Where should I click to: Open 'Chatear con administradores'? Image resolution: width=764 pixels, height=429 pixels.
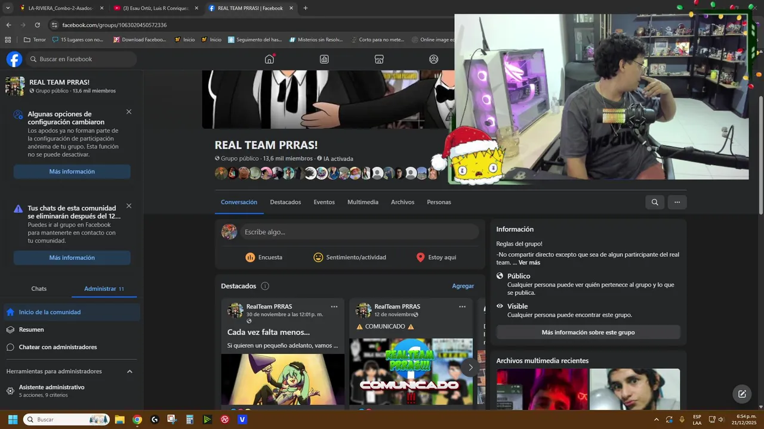pos(72,347)
